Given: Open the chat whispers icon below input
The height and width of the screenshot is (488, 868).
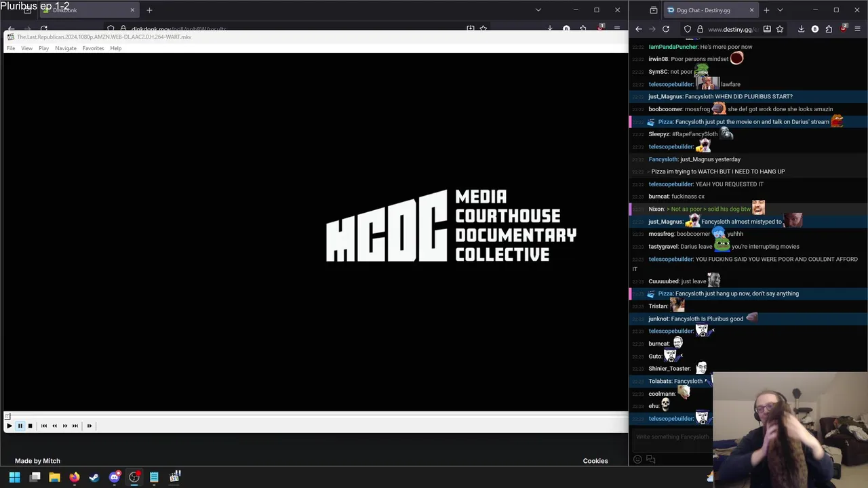Looking at the screenshot, I should coord(651,460).
